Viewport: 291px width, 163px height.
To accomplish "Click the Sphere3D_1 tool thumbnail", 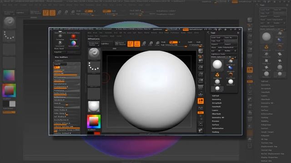I will [x=231, y=82].
